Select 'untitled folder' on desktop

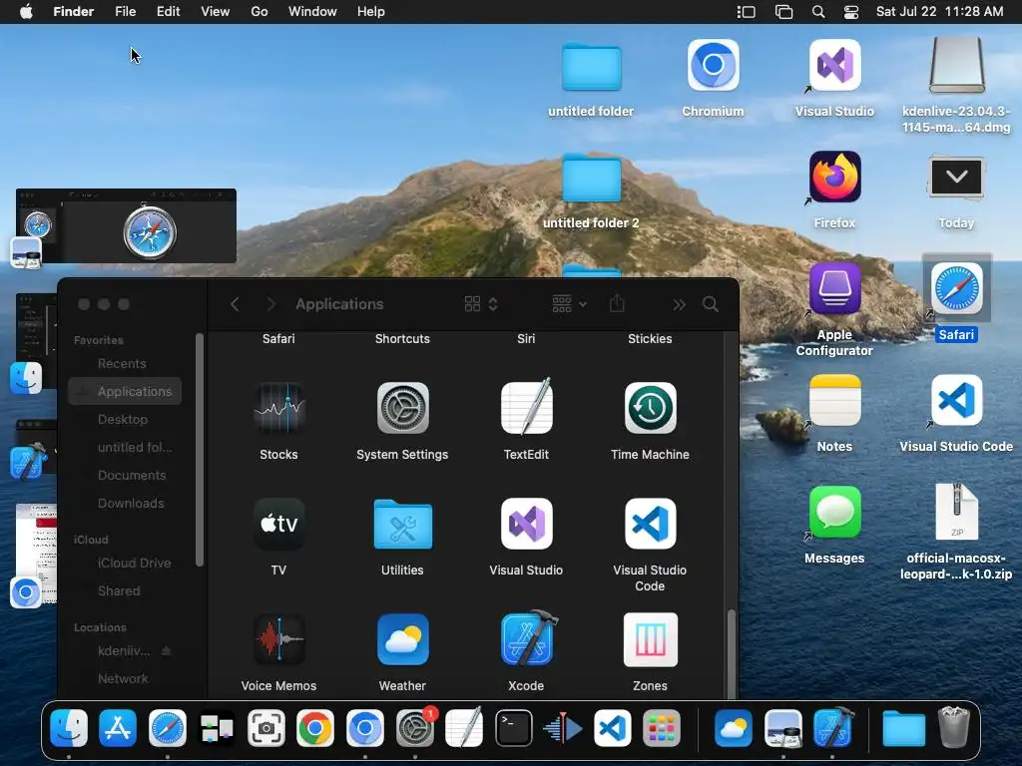pyautogui.click(x=591, y=67)
